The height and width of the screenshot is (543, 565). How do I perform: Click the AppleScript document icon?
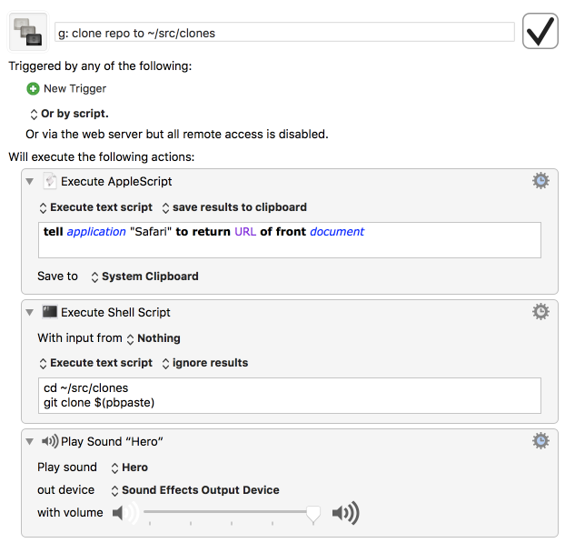[x=50, y=181]
